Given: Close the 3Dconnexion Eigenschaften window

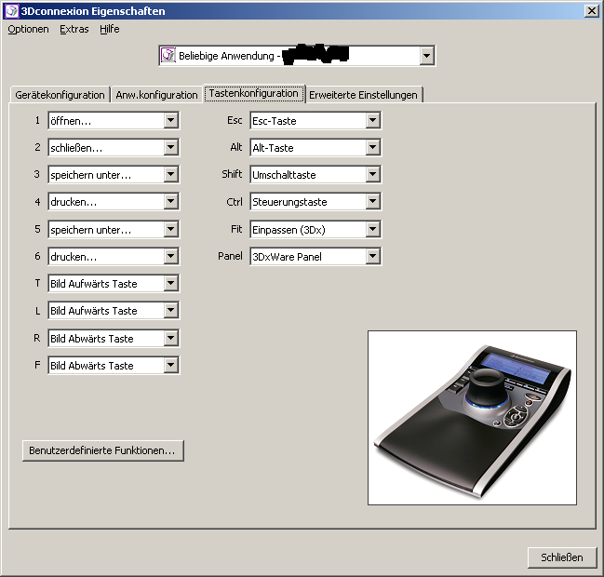Looking at the screenshot, I should point(591,11).
